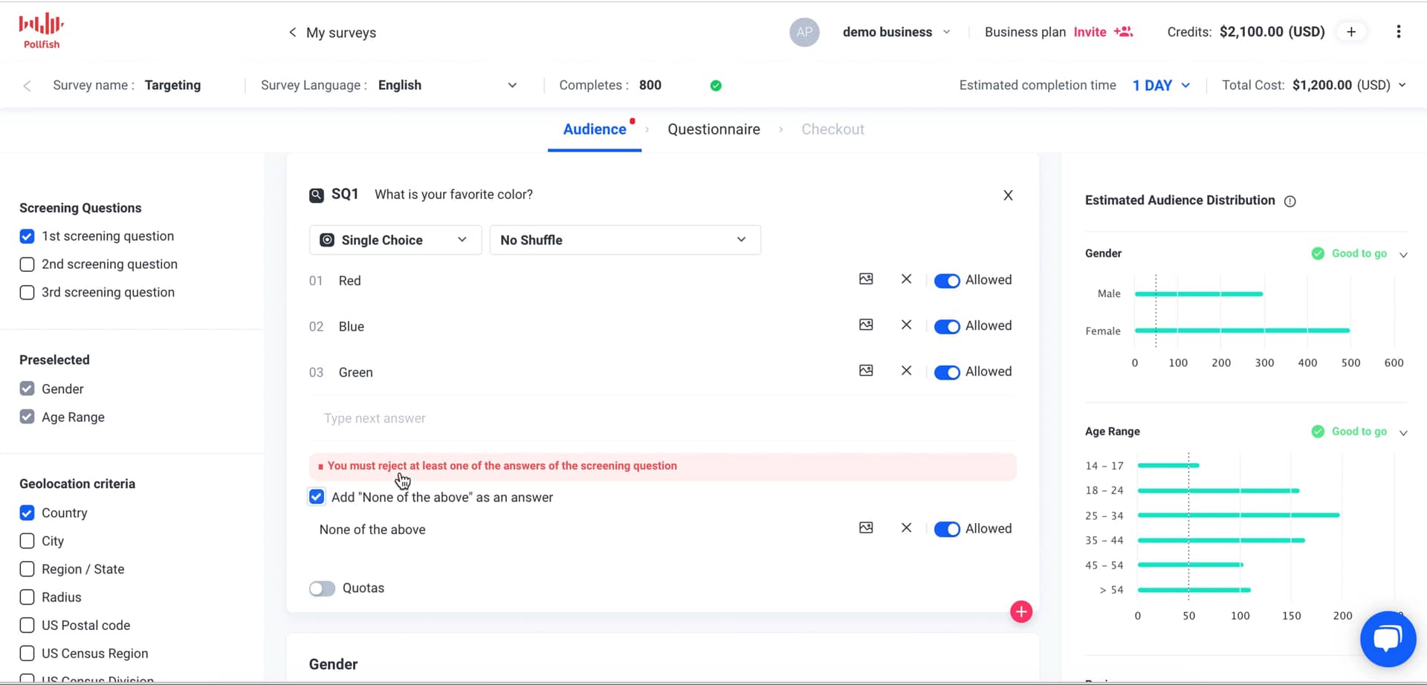Add credits with the plus button

coord(1351,32)
